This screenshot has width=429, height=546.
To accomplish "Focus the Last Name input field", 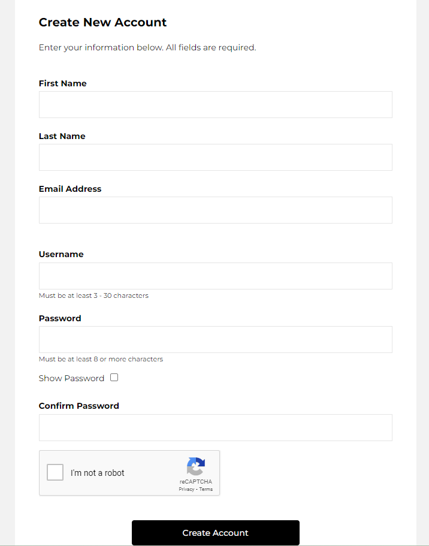I will 216,158.
